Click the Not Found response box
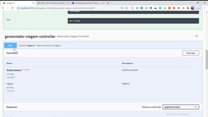 point(133,21)
